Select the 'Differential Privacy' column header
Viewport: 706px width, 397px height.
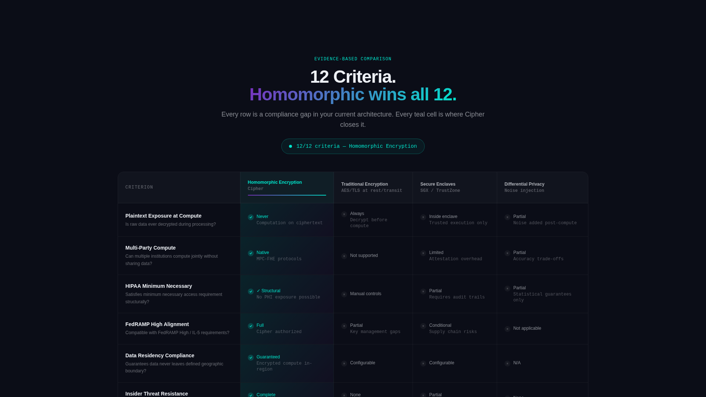(x=542, y=187)
